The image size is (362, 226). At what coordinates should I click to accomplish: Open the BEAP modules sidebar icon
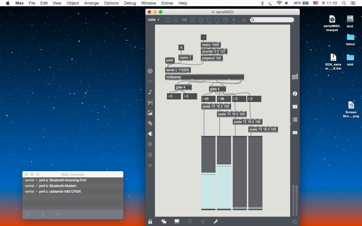point(150,155)
